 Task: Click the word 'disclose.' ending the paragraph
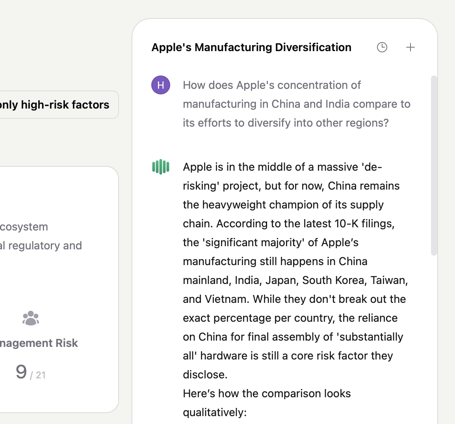pyautogui.click(x=205, y=374)
